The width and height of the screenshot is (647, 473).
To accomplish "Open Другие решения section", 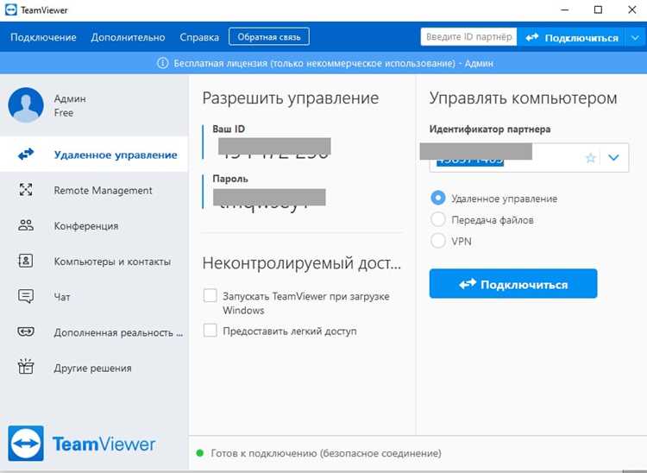I will click(x=94, y=368).
